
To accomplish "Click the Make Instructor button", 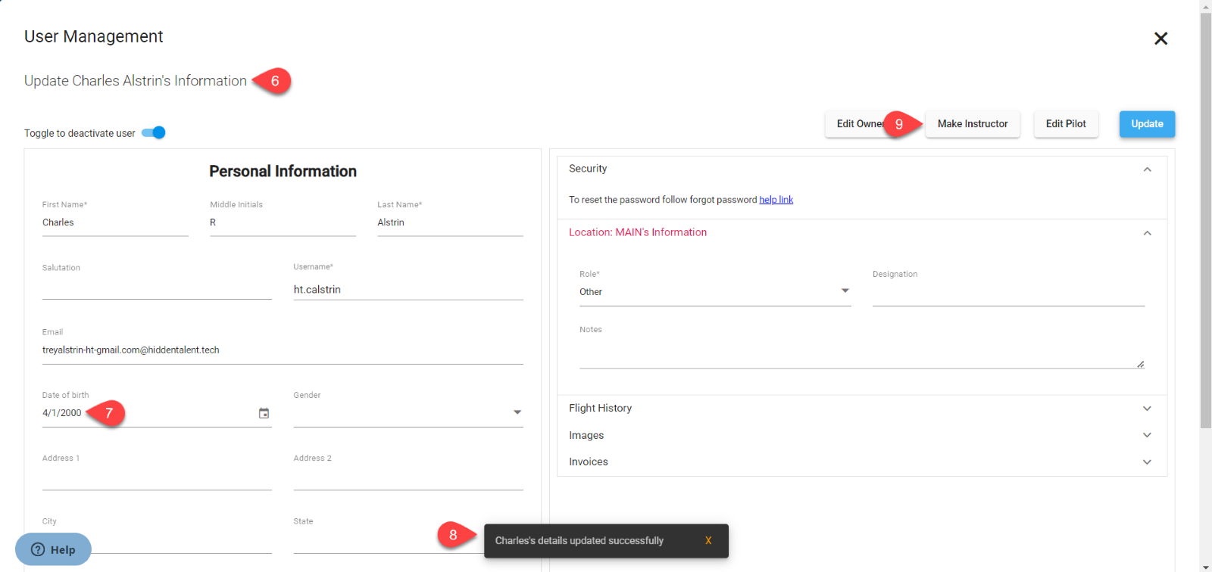I will click(x=973, y=124).
